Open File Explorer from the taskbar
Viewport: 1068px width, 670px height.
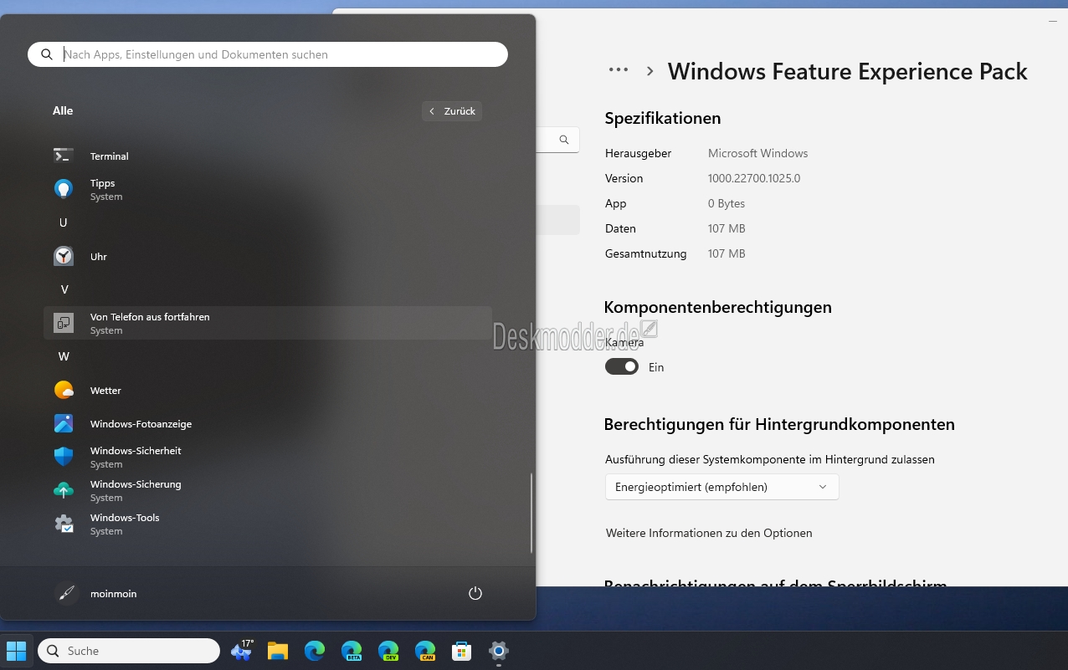(x=278, y=651)
